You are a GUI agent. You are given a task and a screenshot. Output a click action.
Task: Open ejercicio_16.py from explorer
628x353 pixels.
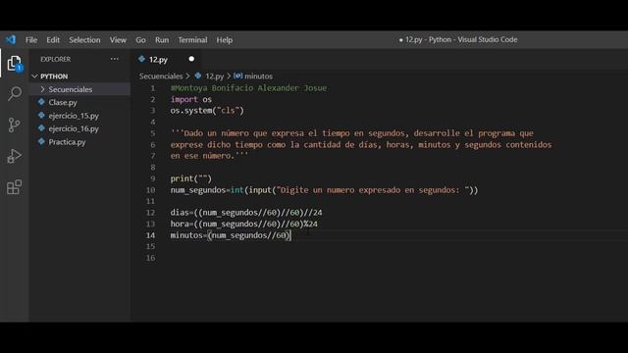[74, 128]
